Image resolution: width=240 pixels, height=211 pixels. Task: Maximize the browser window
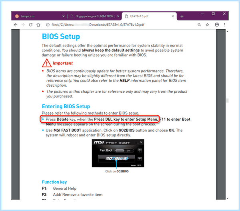tap(213, 14)
